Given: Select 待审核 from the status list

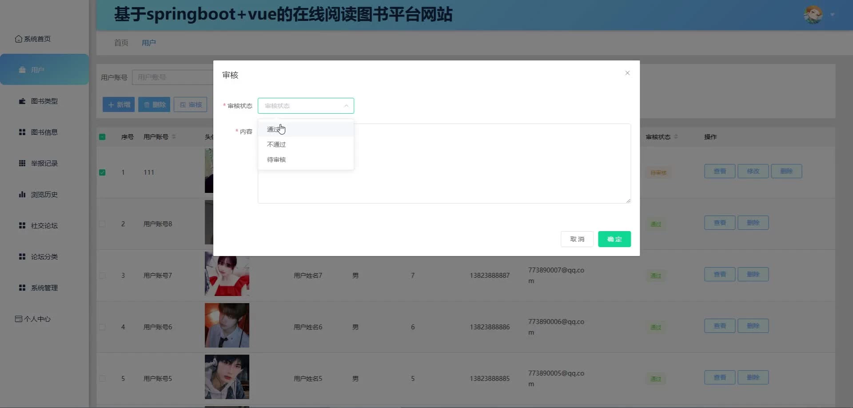Looking at the screenshot, I should coord(306,160).
